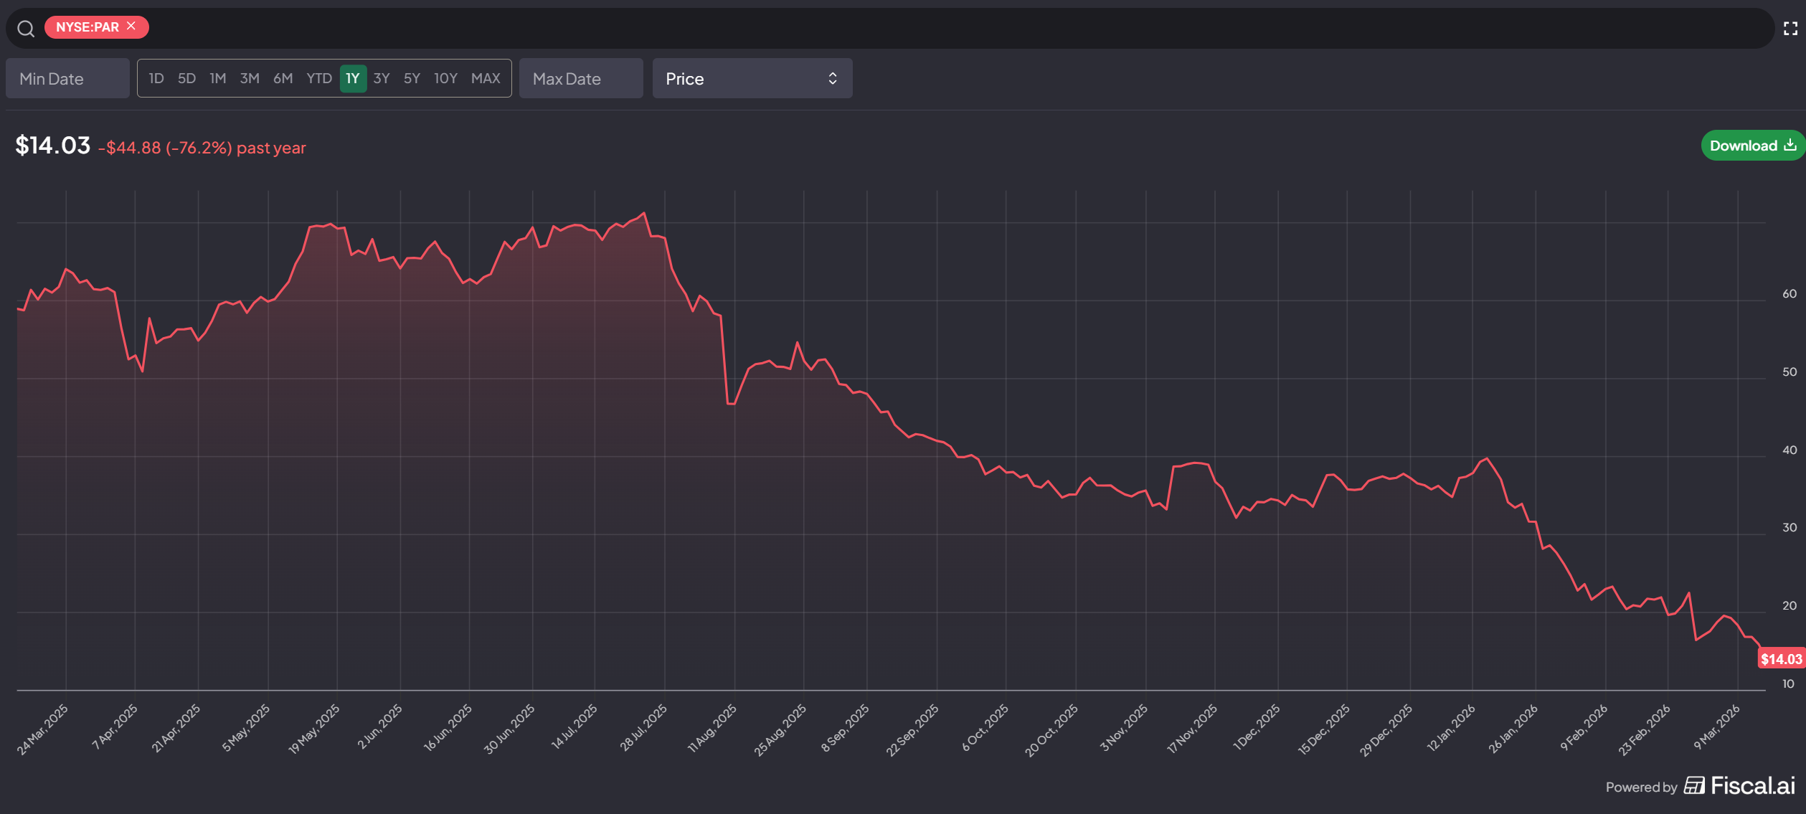Show year-to-date with YTD
Image resolution: width=1806 pixels, height=814 pixels.
318,78
